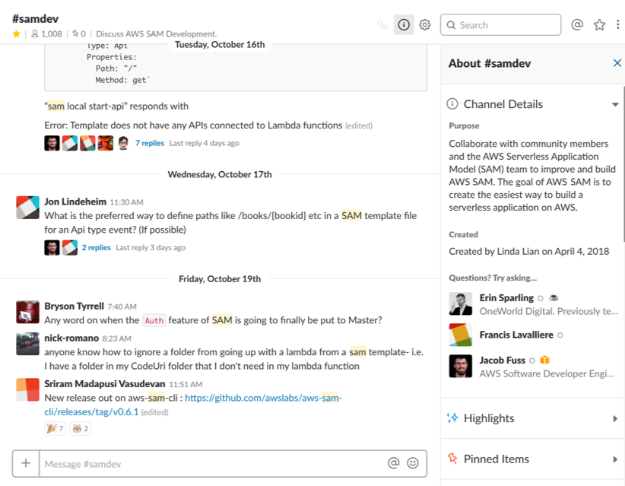Screen dimensions: 625x486
Task: Click the "Last reply 4 days ago" text
Action: (x=204, y=143)
